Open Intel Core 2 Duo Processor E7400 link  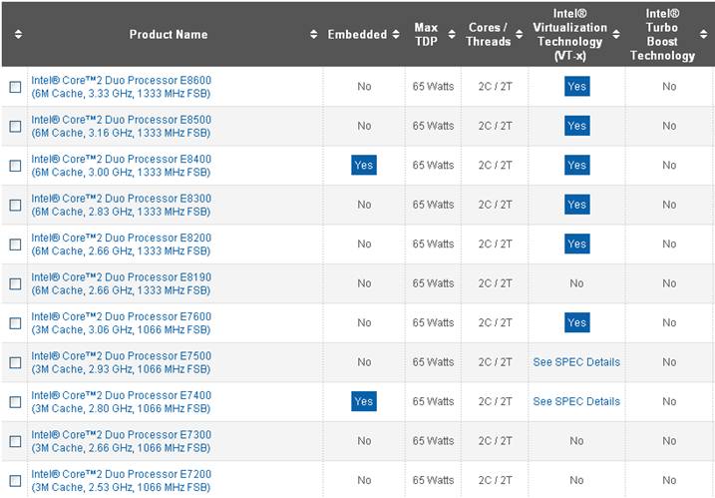click(122, 401)
